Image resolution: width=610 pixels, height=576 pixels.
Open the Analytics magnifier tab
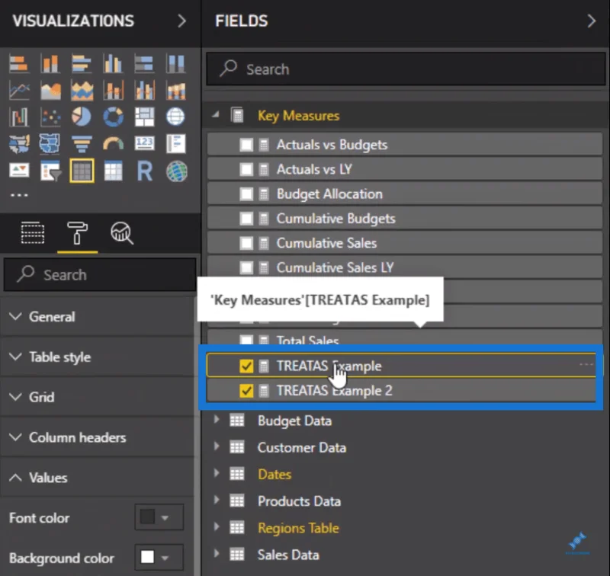pyautogui.click(x=122, y=233)
